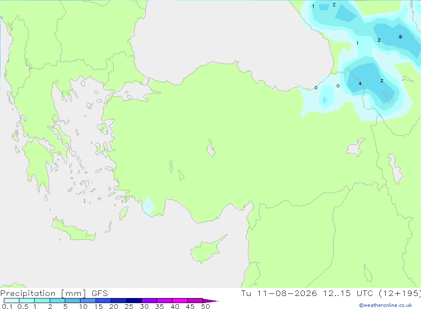This screenshot has height=309, width=421.
Task: Click the 40 to 45 mm legend swatch
Action: [x=180, y=301]
